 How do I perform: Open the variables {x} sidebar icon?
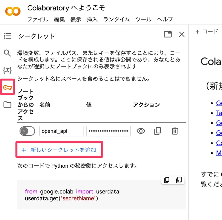click(7, 70)
